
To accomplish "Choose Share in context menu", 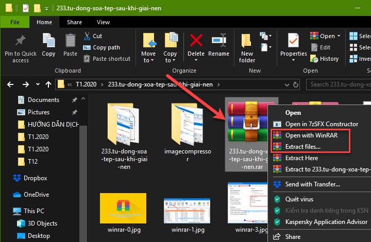I will point(293,237).
